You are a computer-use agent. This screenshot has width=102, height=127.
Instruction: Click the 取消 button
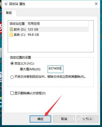(64, 119)
